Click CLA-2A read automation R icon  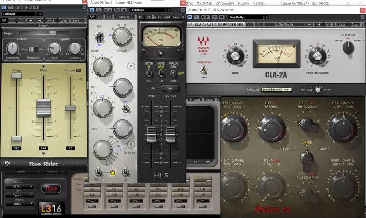pos(203,17)
